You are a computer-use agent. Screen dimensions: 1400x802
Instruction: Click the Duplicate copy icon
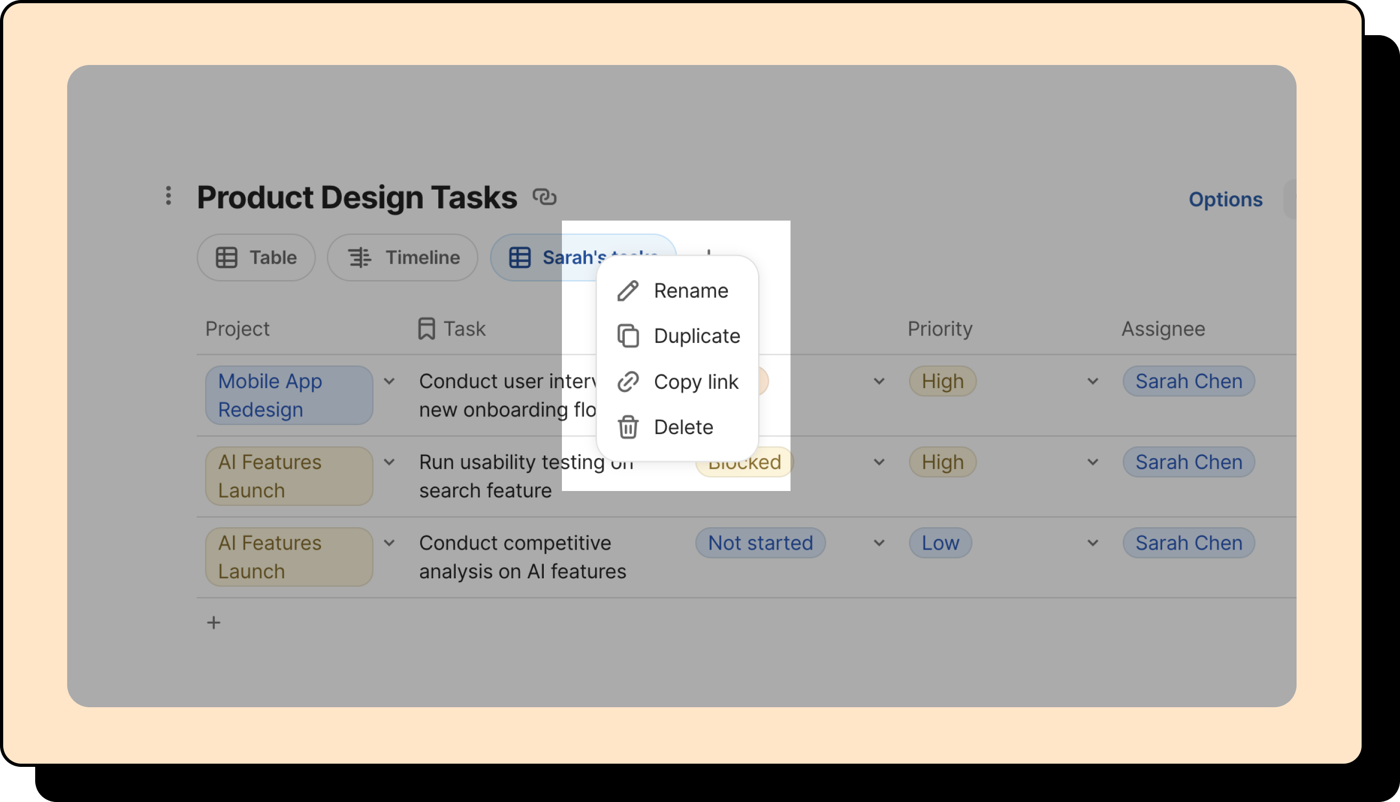coord(627,336)
